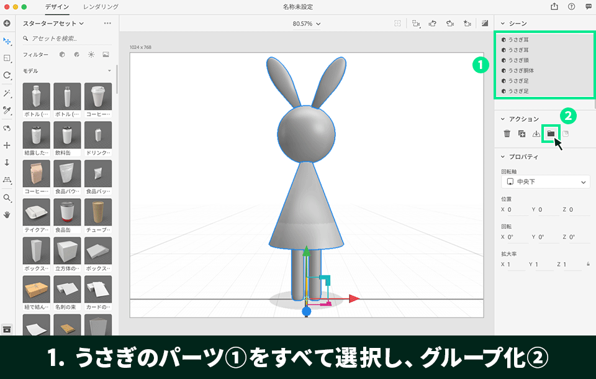This screenshot has height=379, width=596.
Task: Group the selected parts with the folder icon
Action: click(x=551, y=134)
